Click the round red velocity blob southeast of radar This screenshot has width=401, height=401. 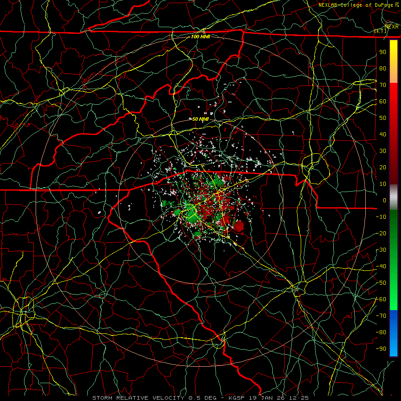239,226
